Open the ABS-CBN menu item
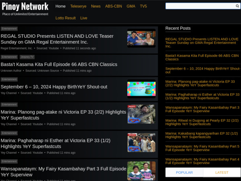 [113, 6]
